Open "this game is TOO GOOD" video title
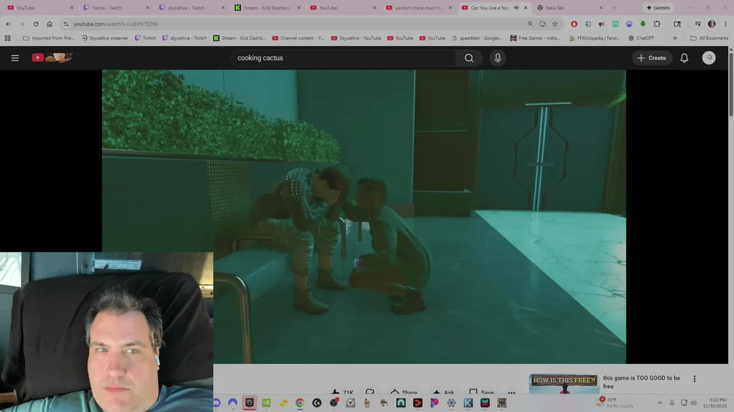The height and width of the screenshot is (412, 734). point(642,382)
